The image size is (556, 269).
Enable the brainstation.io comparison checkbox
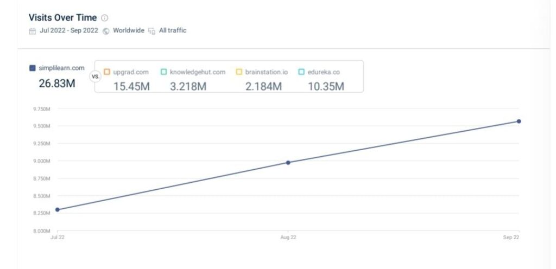(x=239, y=72)
